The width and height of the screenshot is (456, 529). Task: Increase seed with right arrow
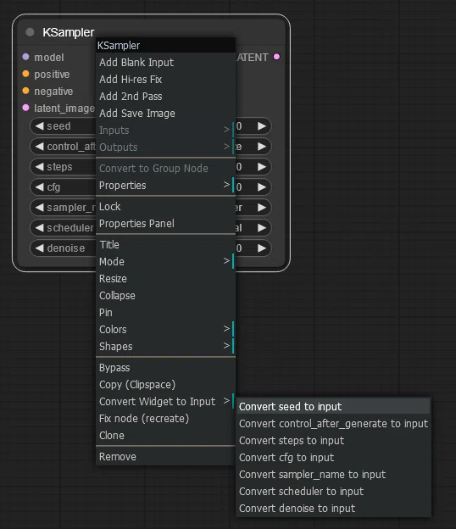[x=262, y=126]
